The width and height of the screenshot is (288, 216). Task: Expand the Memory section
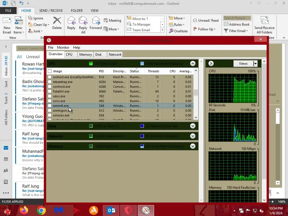click(x=193, y=146)
